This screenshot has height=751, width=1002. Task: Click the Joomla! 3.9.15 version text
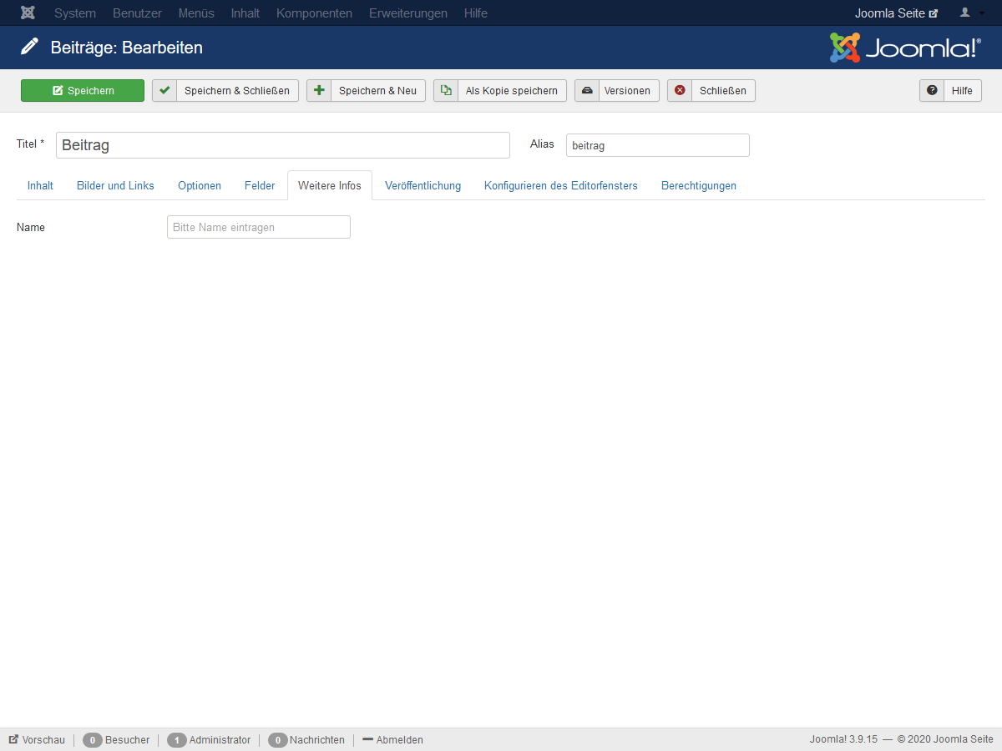[x=843, y=739]
